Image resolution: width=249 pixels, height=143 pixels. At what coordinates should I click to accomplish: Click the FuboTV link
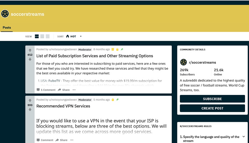click(x=54, y=81)
